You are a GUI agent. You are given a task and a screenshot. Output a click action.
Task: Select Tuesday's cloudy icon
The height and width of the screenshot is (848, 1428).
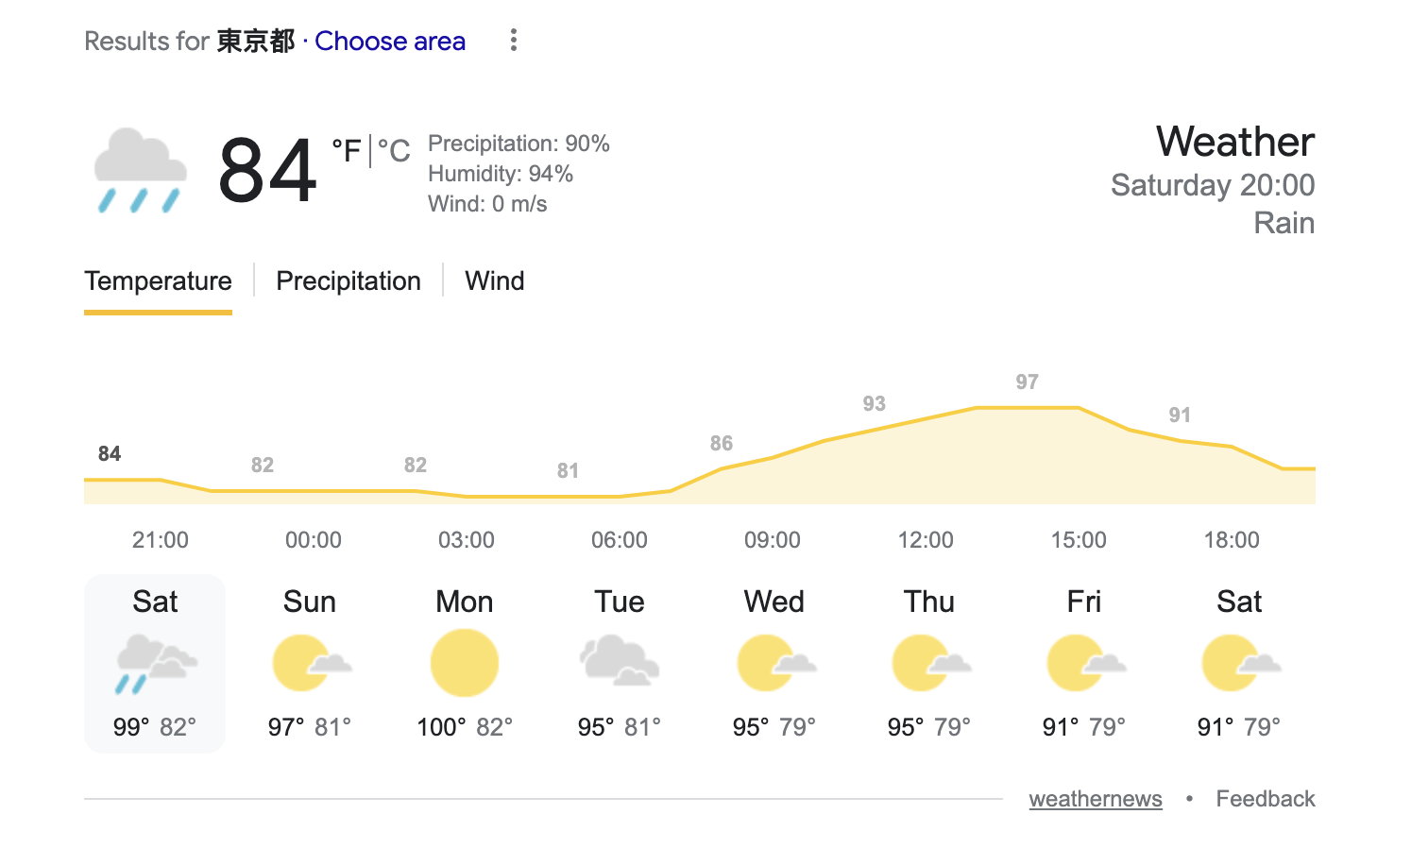(620, 660)
